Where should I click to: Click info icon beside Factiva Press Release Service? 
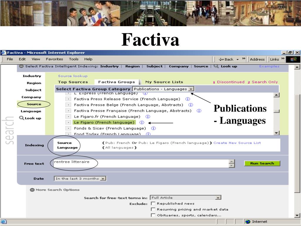click(188, 99)
